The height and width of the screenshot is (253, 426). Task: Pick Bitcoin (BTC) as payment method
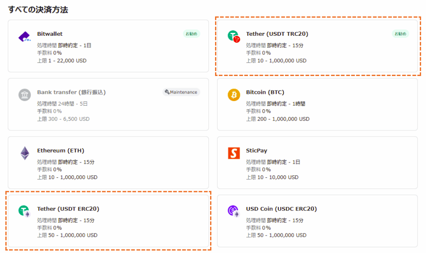coord(317,104)
